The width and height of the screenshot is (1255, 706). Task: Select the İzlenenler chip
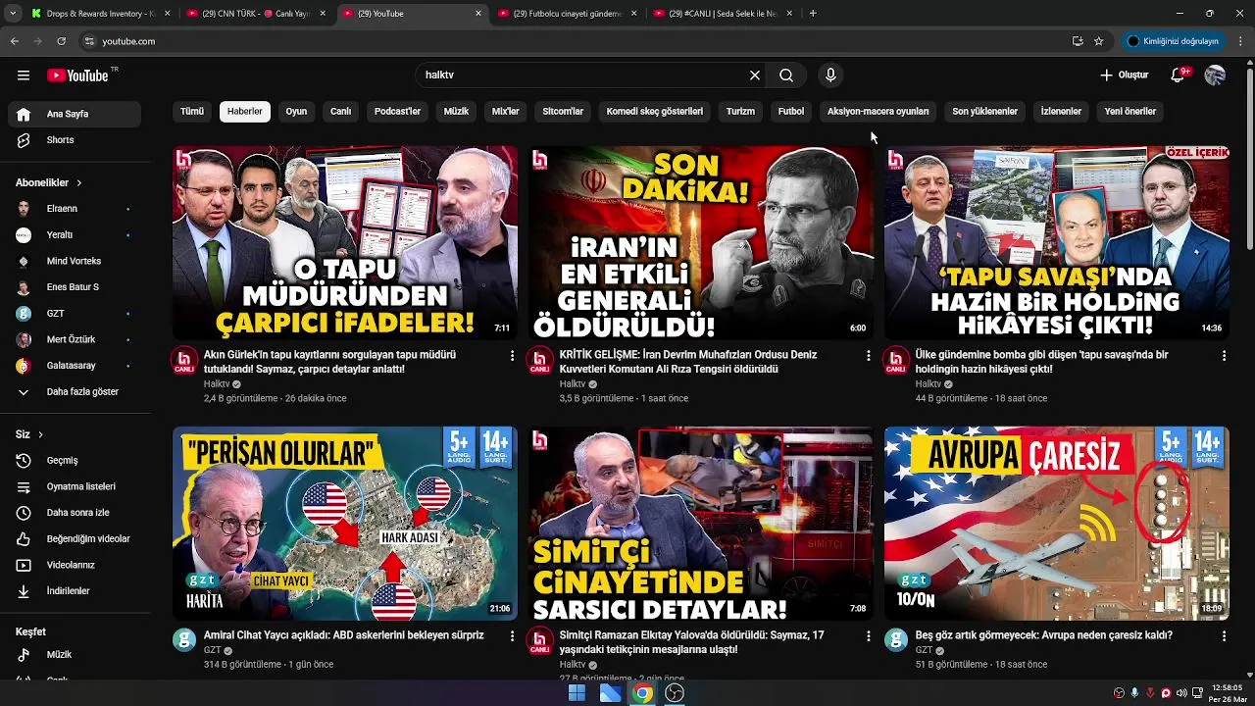pos(1061,112)
